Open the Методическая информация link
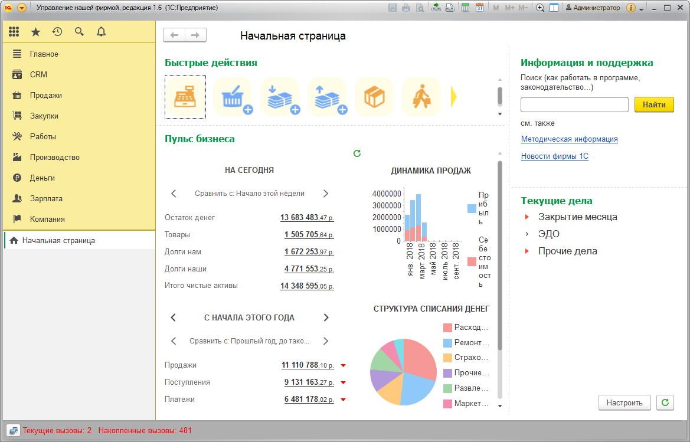690x442 pixels. point(570,139)
